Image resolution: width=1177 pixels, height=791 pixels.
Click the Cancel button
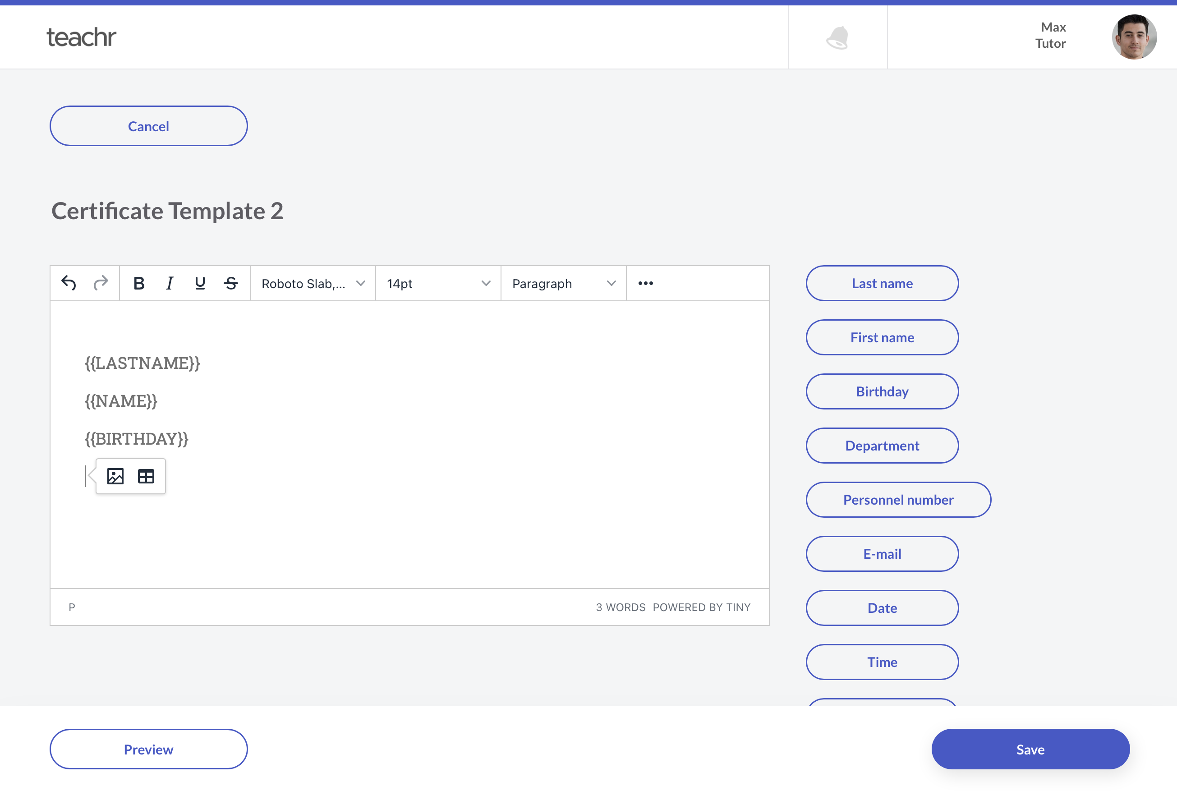click(148, 126)
